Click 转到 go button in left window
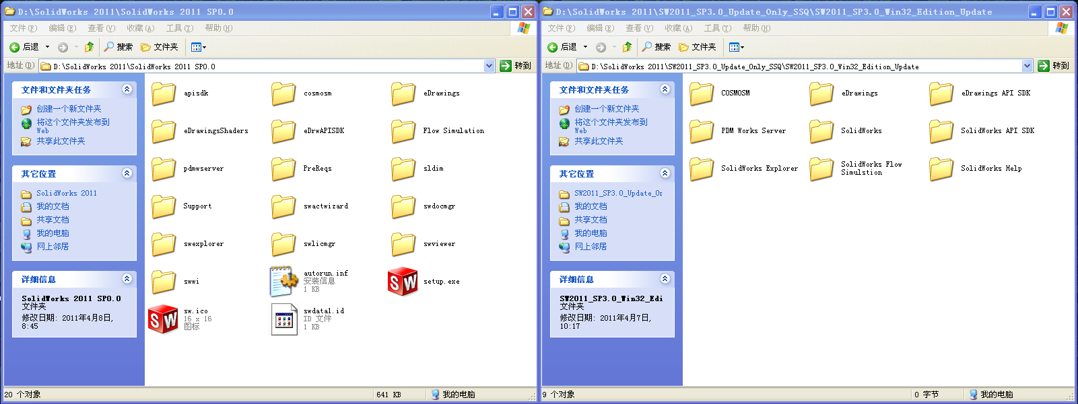This screenshot has width=1078, height=404. tap(516, 66)
